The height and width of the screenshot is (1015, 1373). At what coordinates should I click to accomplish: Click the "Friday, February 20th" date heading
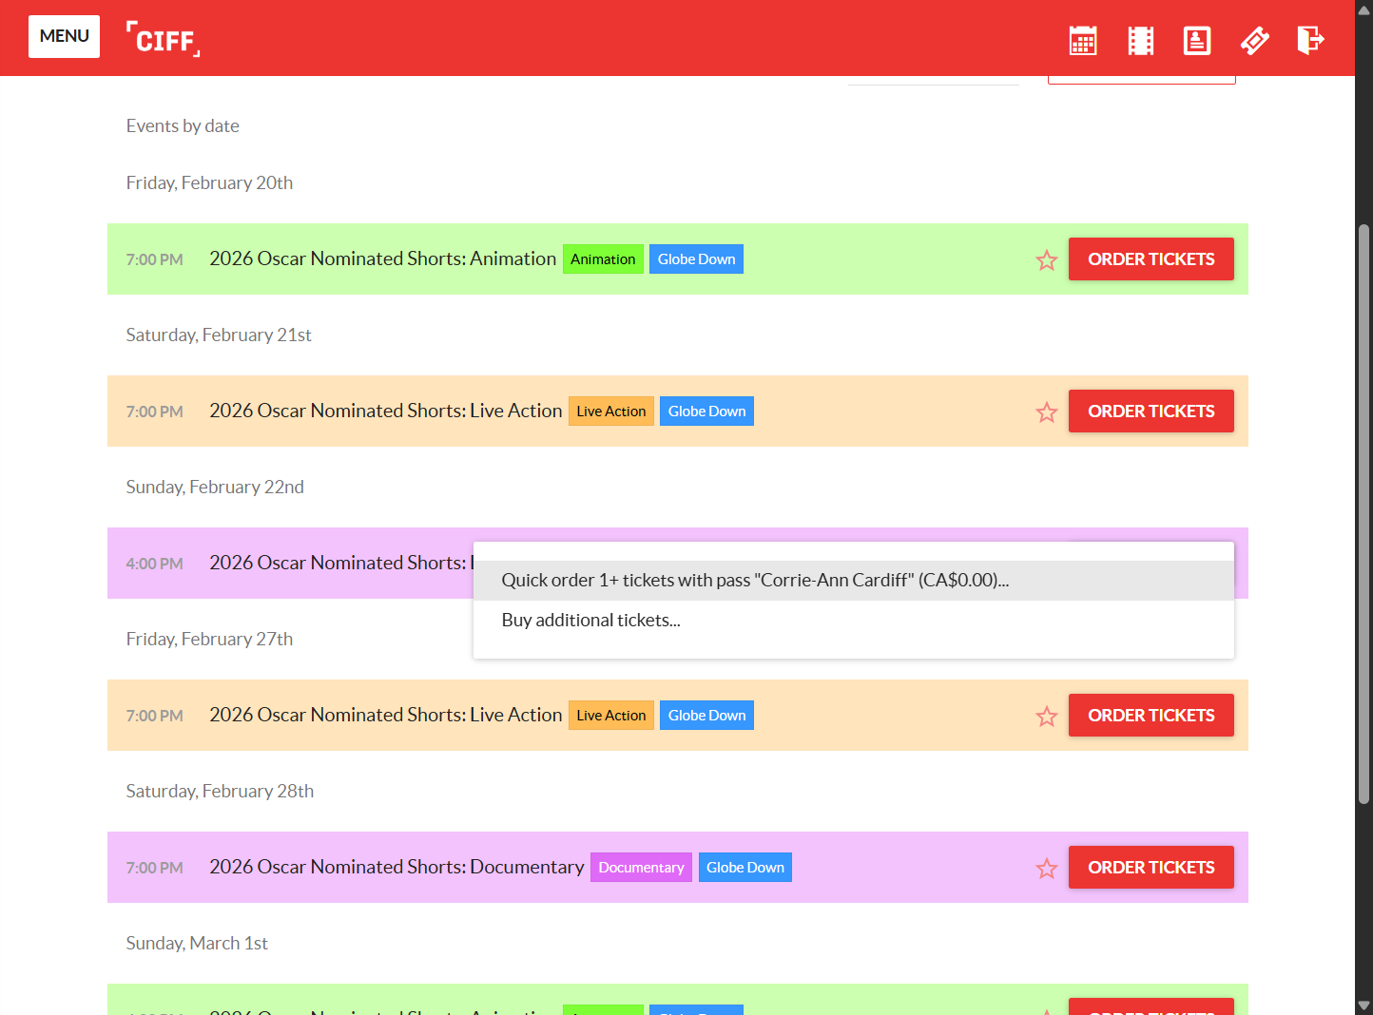pyautogui.click(x=209, y=182)
